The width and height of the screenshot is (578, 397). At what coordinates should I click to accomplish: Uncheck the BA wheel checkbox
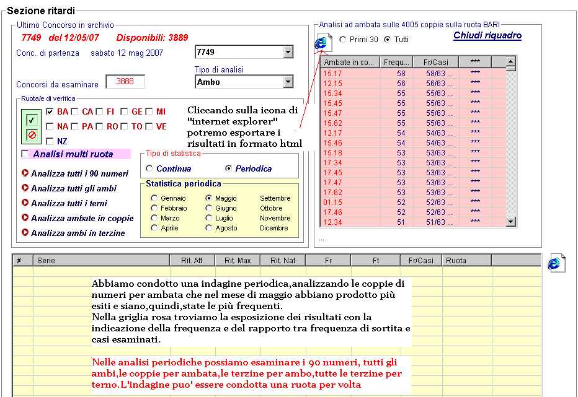click(50, 111)
